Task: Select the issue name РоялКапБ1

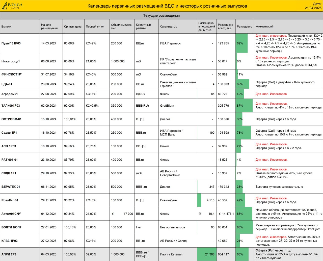Action: tap(10, 200)
